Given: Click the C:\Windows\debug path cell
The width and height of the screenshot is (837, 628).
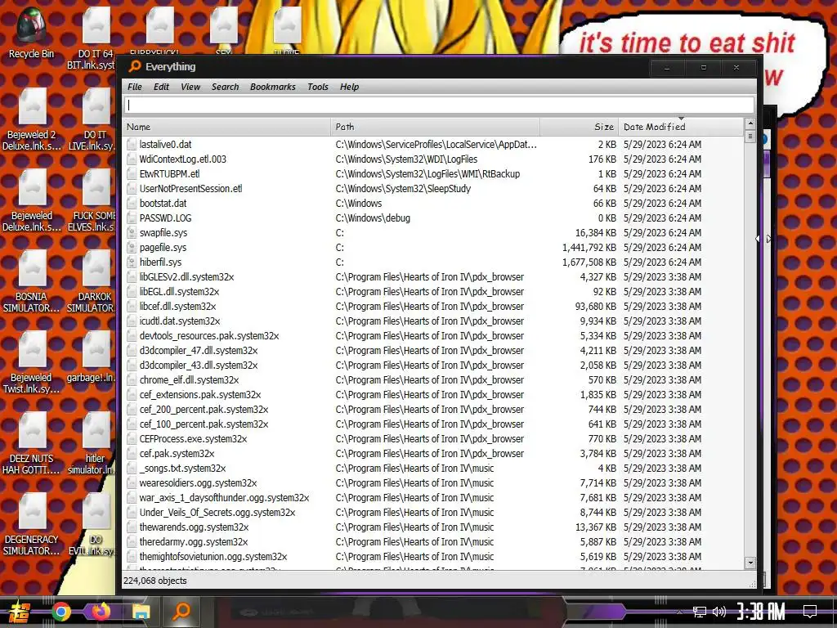Looking at the screenshot, I should [373, 218].
